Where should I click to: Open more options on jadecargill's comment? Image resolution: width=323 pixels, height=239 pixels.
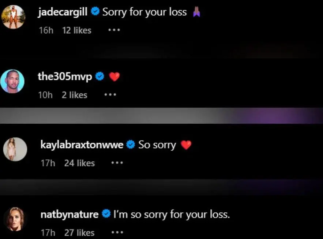(x=114, y=30)
